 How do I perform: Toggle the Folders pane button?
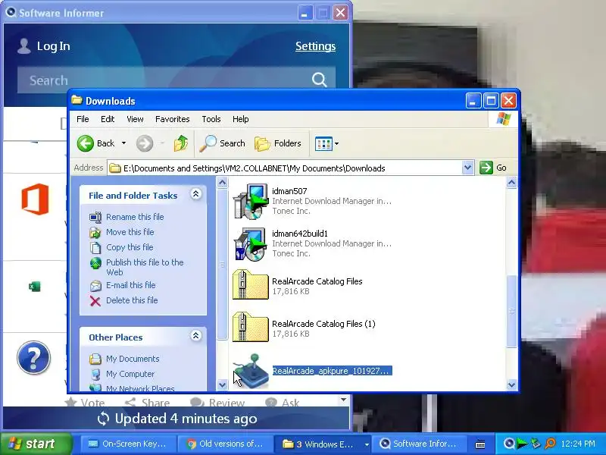click(x=278, y=143)
